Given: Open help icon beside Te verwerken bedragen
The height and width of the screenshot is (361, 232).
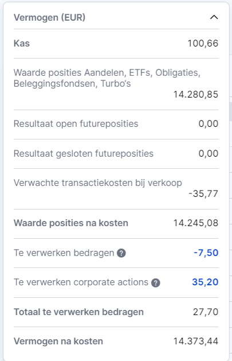Looking at the screenshot, I should (121, 253).
